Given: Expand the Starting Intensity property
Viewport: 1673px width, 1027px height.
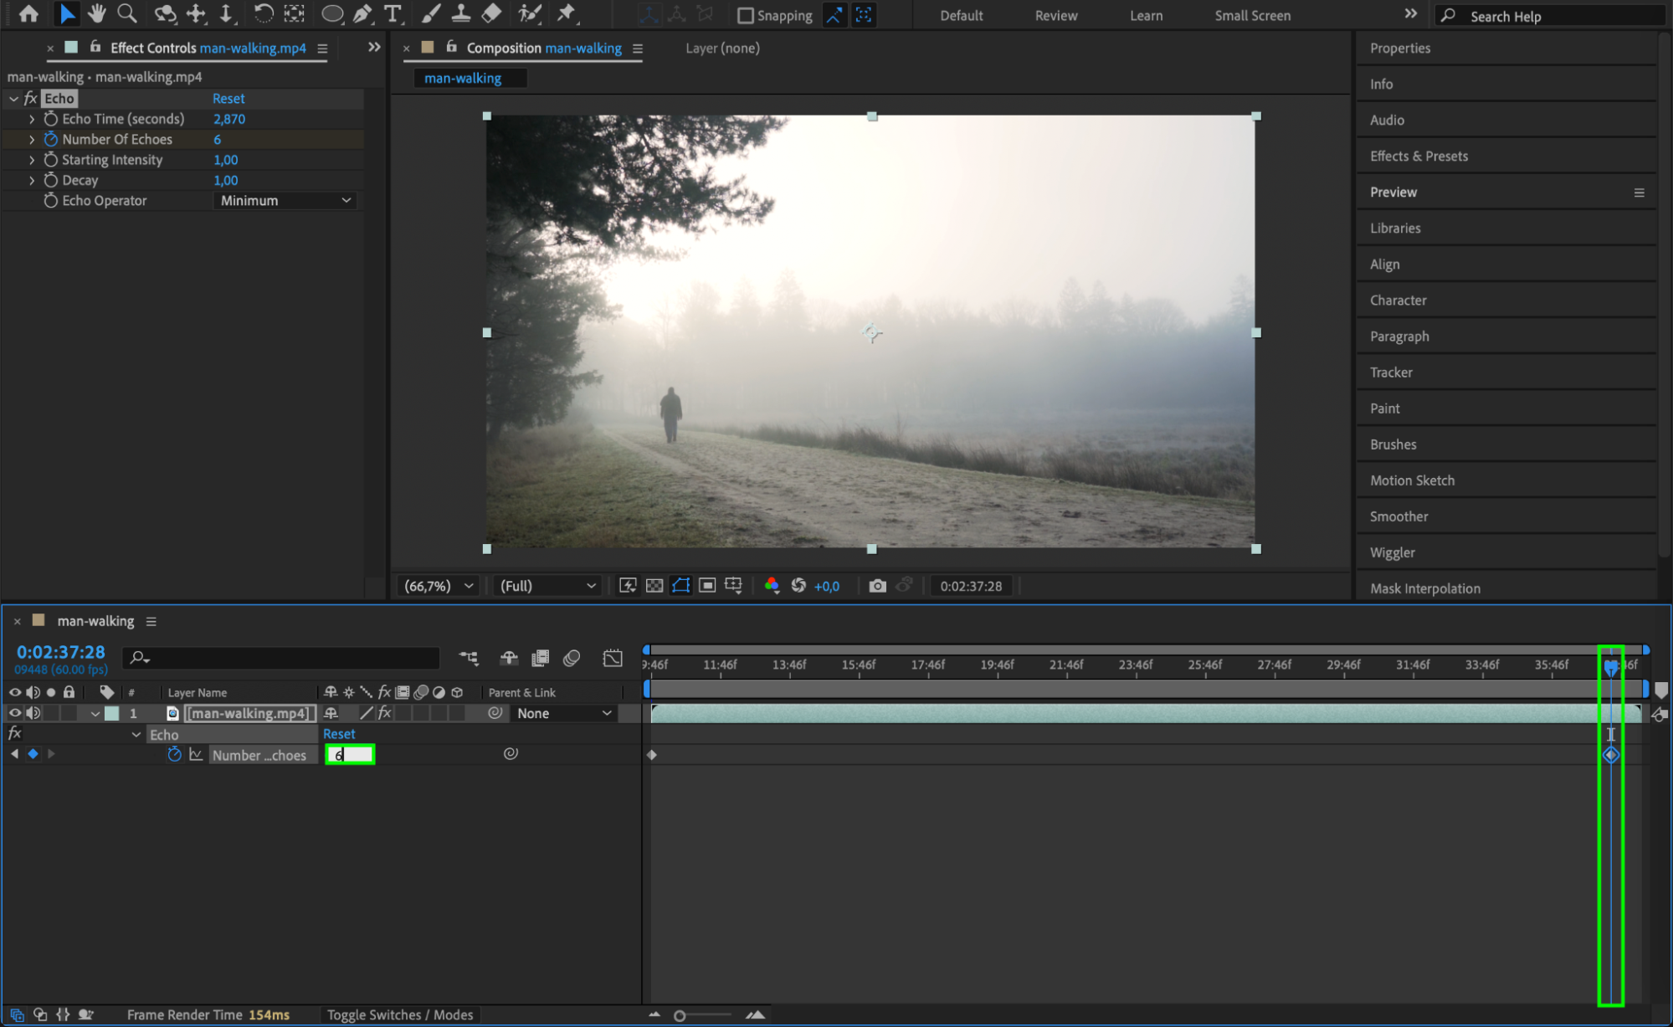Looking at the screenshot, I should pos(32,160).
